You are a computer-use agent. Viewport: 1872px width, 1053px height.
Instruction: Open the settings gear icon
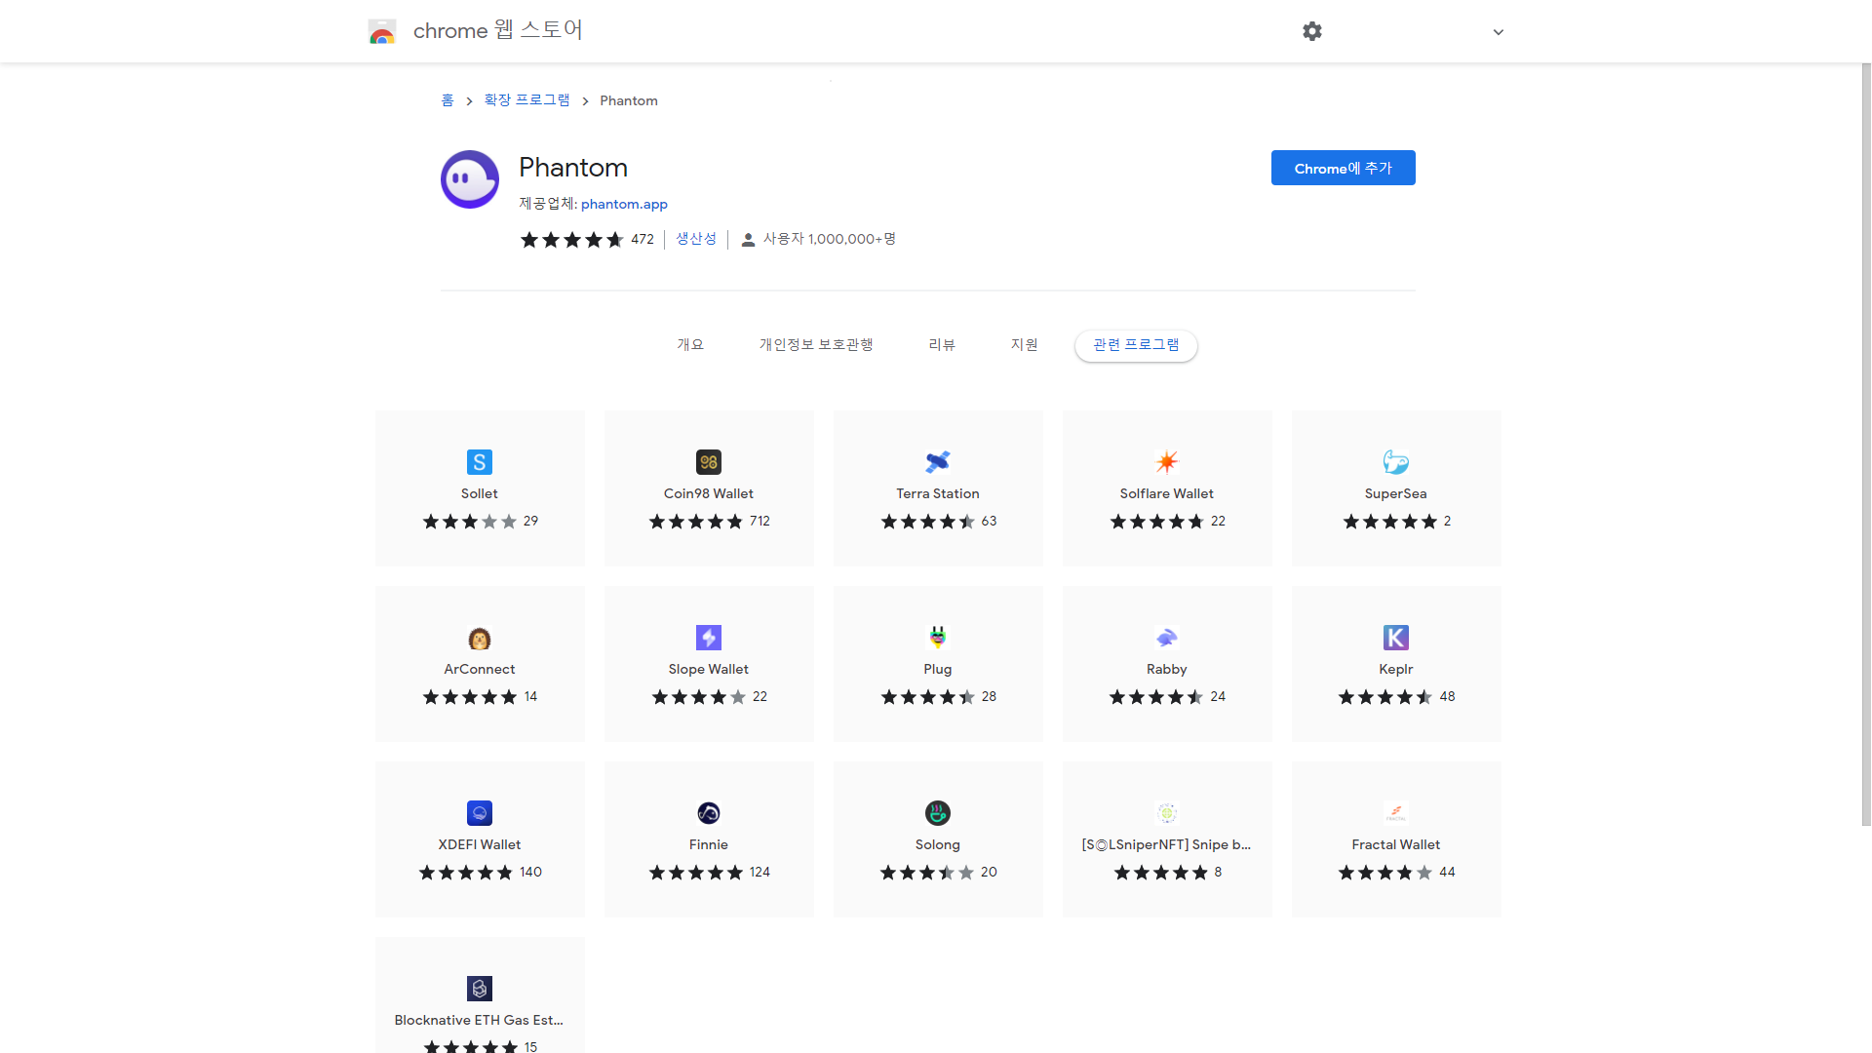(1312, 31)
